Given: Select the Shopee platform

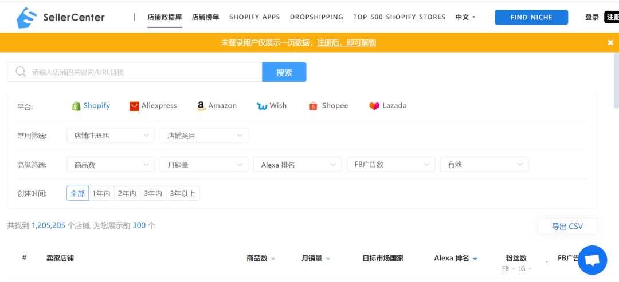Looking at the screenshot, I should tap(328, 106).
